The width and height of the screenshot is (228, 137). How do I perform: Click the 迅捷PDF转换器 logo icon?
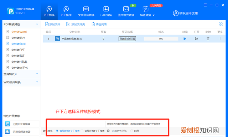[x=11, y=11]
